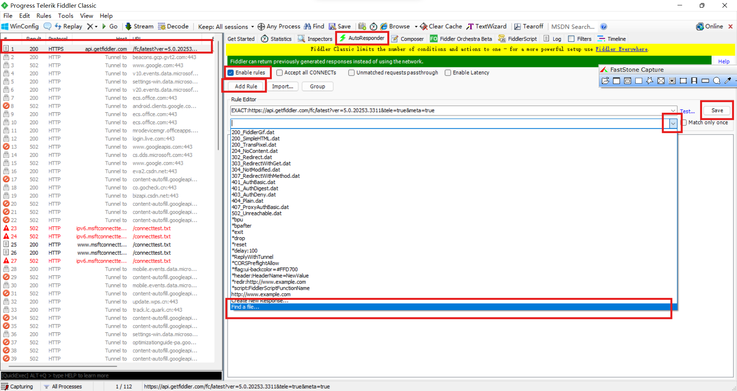Click the MSDN Search field
Screen dimensions: 737x391
click(573, 26)
